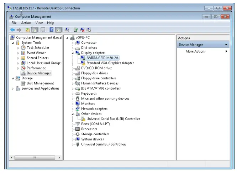The width and height of the screenshot is (237, 174).
Task: Collapse the System Tools node
Action: [13, 43]
